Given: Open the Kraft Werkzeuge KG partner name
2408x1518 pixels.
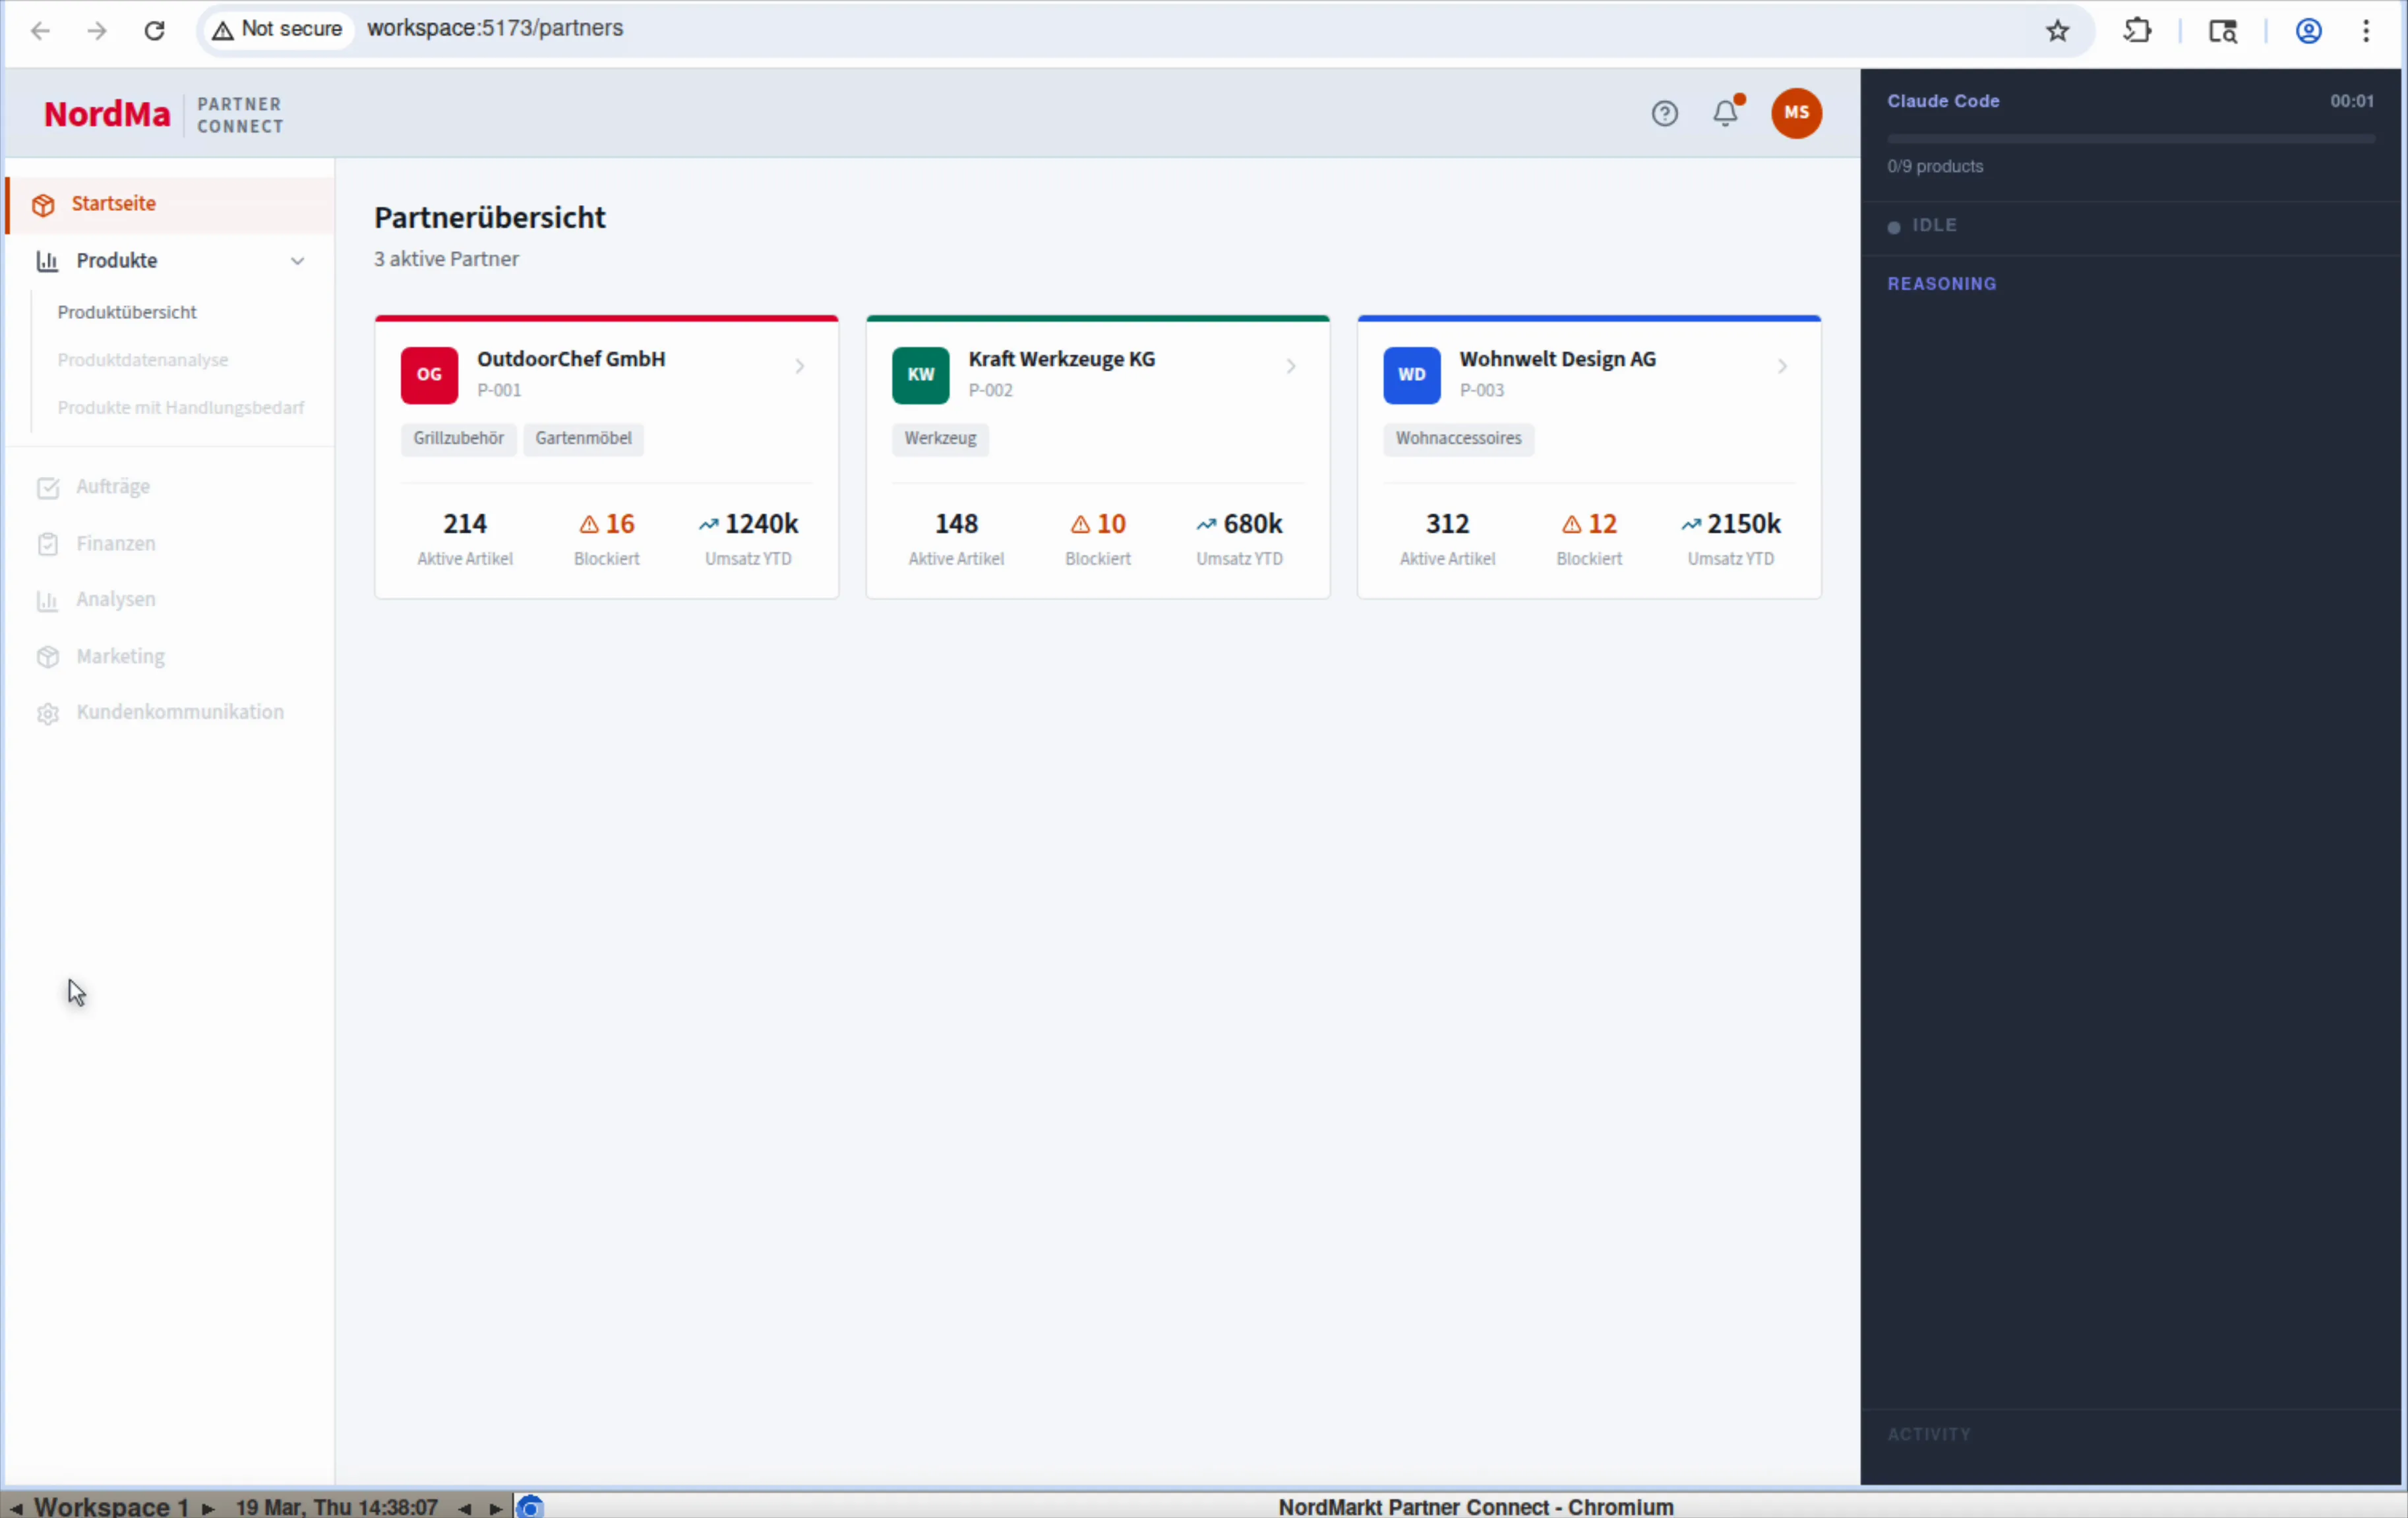Looking at the screenshot, I should coord(1061,359).
